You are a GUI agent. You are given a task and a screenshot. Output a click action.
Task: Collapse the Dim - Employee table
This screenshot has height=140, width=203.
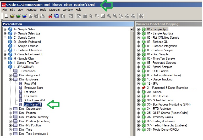tap(10, 79)
